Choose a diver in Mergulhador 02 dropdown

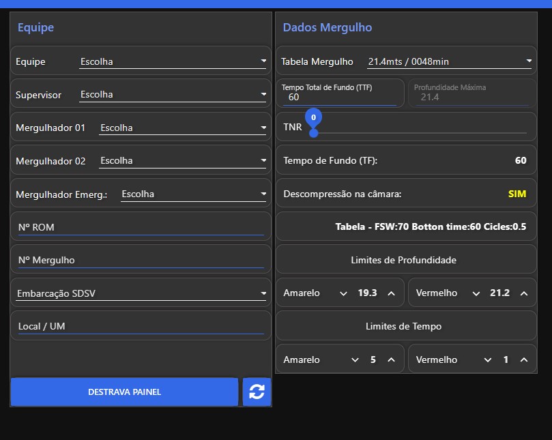(x=182, y=161)
